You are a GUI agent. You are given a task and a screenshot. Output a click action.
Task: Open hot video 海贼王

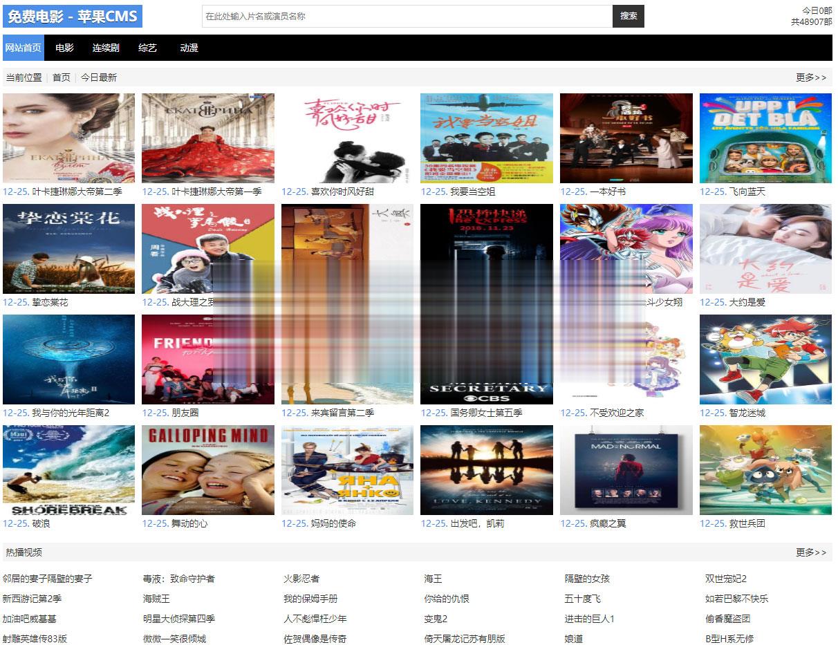[156, 599]
